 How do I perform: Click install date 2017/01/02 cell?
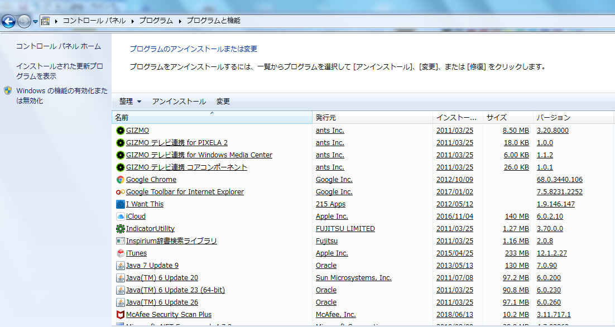(x=455, y=192)
